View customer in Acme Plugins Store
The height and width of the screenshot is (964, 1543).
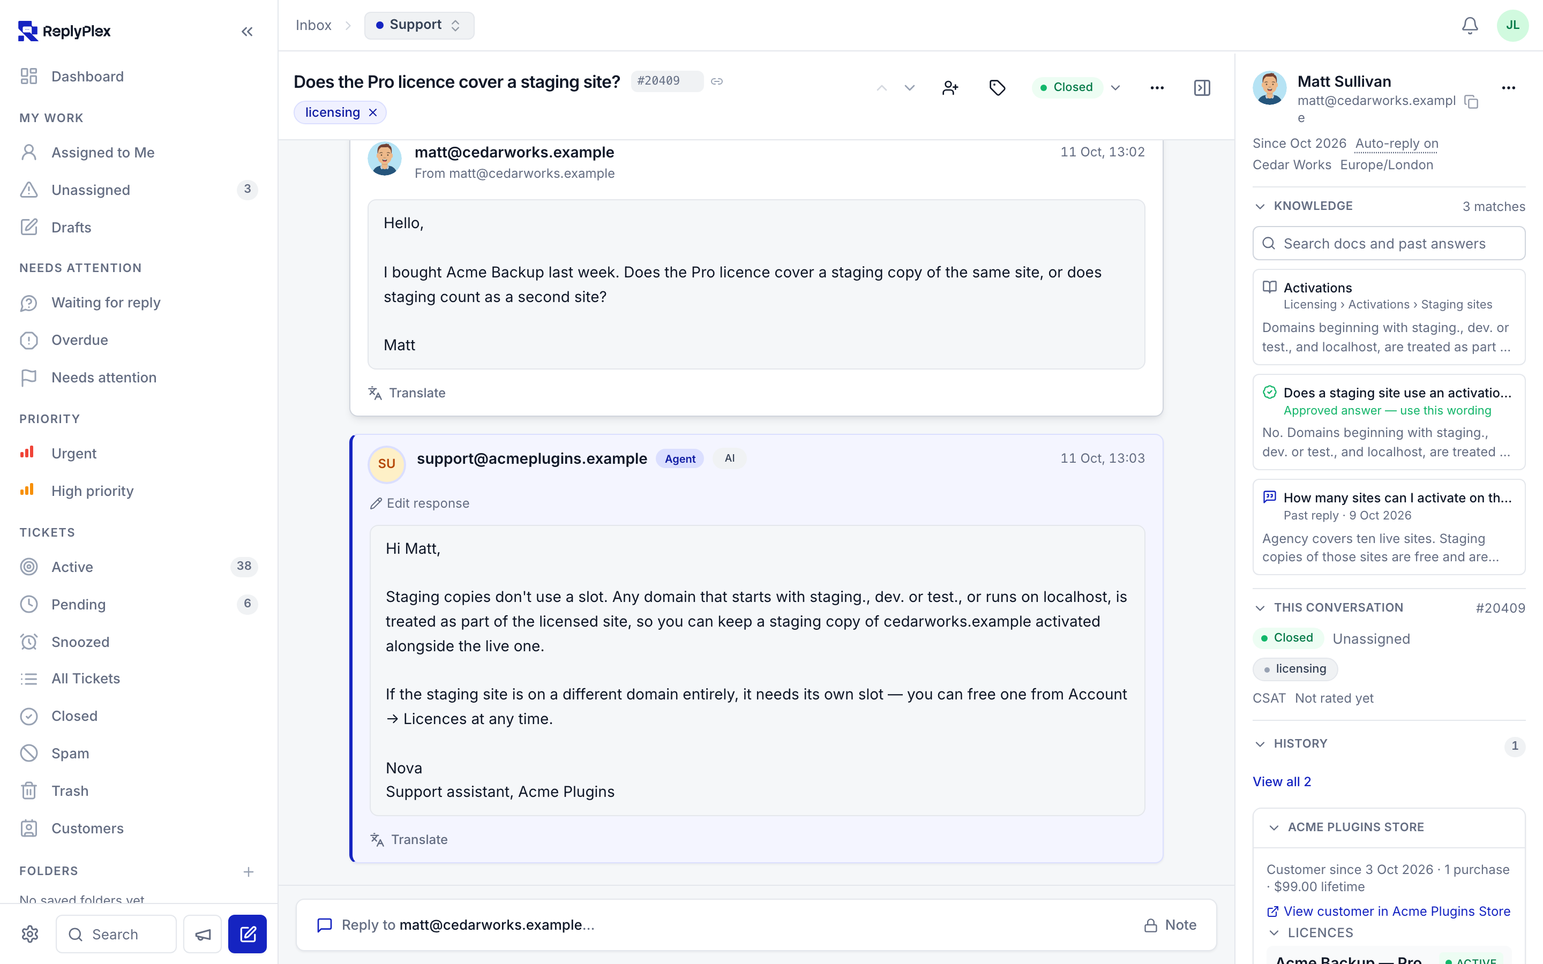pos(1389,912)
